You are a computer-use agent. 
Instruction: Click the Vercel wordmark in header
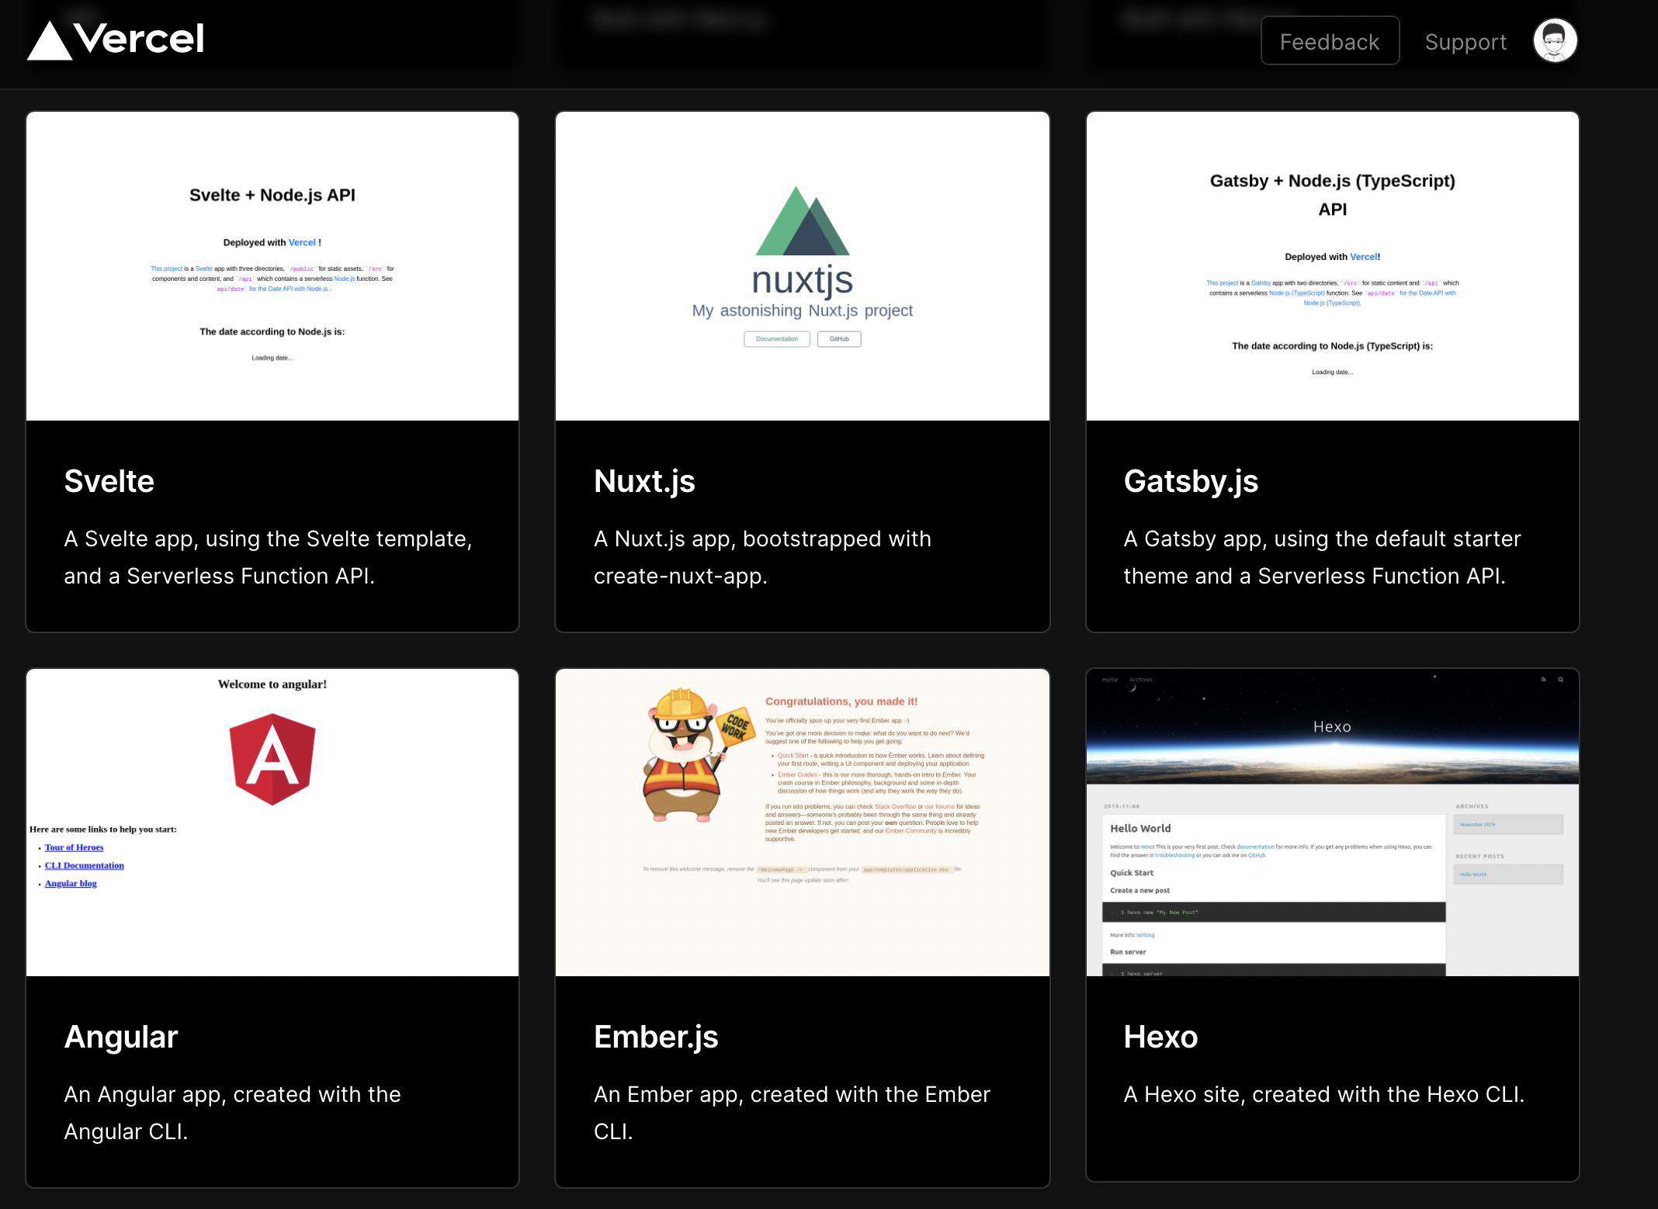(x=139, y=39)
